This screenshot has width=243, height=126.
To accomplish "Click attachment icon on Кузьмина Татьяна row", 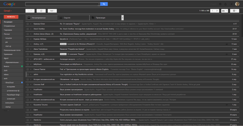I will coord(227,105).
